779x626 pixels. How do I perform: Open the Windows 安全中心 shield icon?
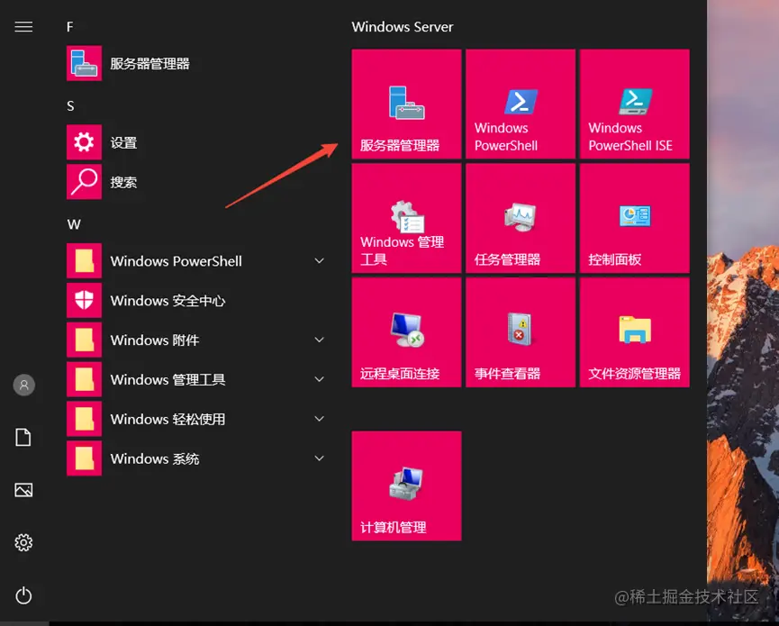click(x=84, y=300)
